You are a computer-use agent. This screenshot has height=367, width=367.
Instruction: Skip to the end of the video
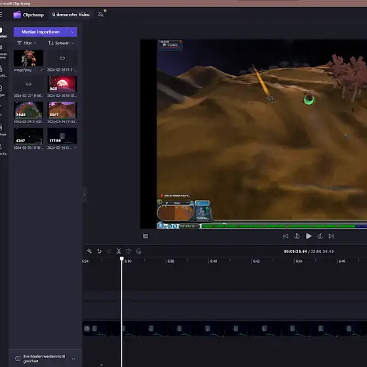331,236
